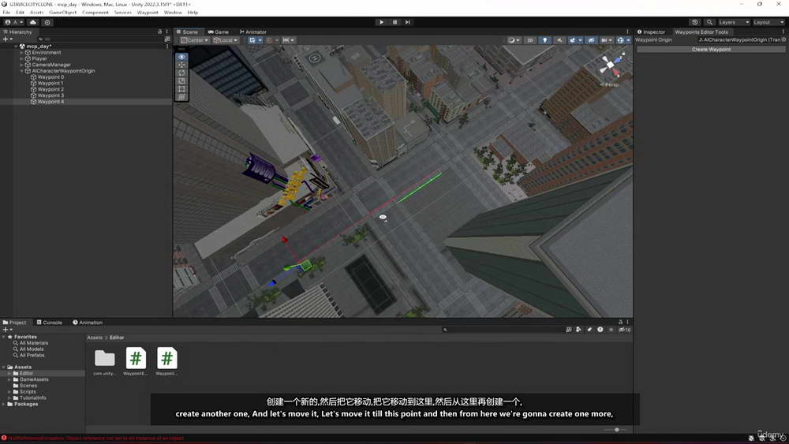This screenshot has height=444, width=789.
Task: Open the GameObject menu
Action: [x=63, y=12]
